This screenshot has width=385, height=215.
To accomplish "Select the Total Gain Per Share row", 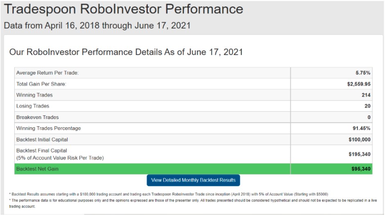I will (x=193, y=84).
